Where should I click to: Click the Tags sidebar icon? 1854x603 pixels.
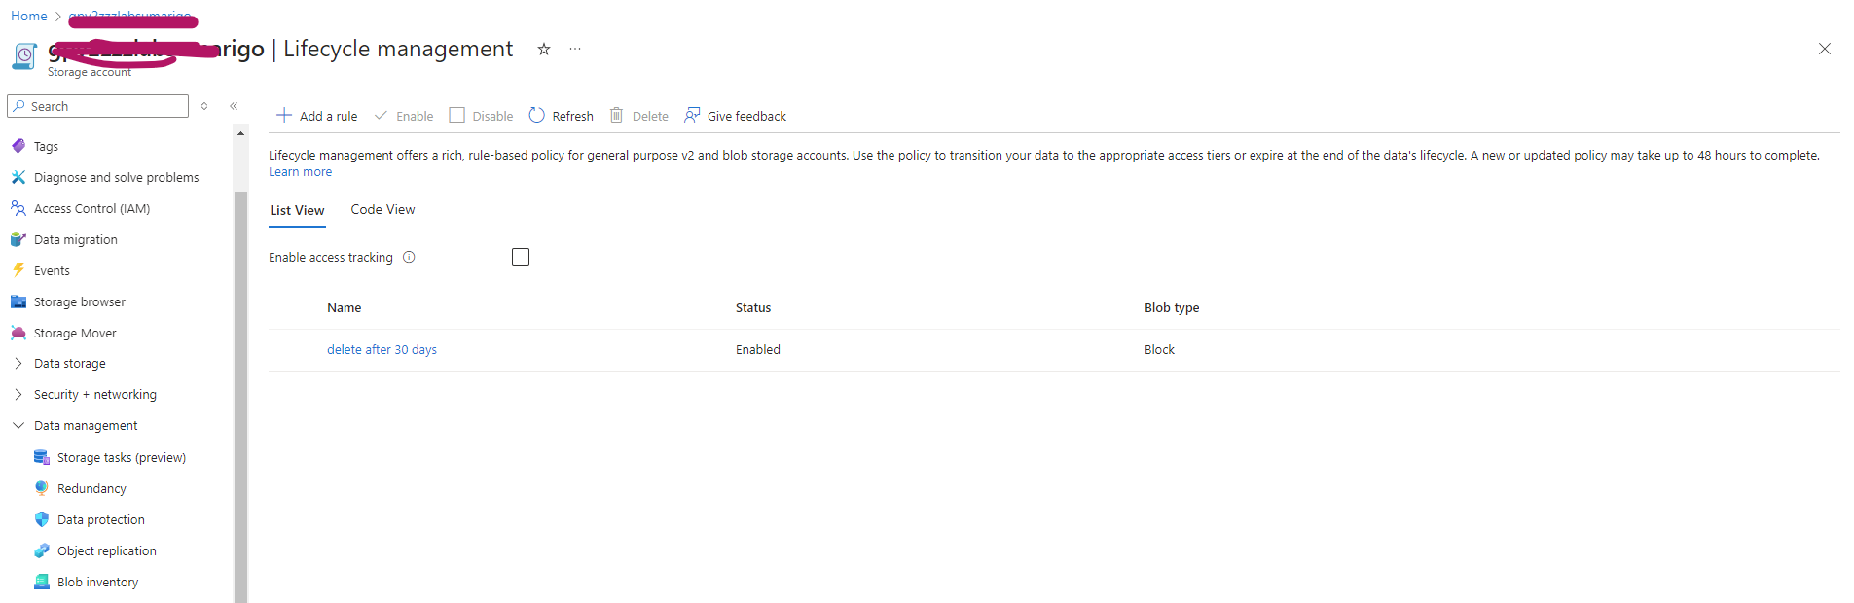tap(18, 146)
